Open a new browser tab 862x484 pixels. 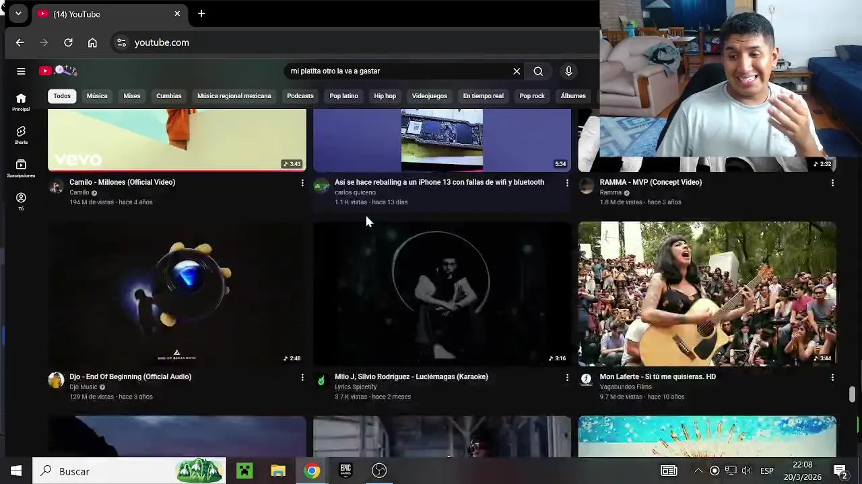tap(201, 13)
